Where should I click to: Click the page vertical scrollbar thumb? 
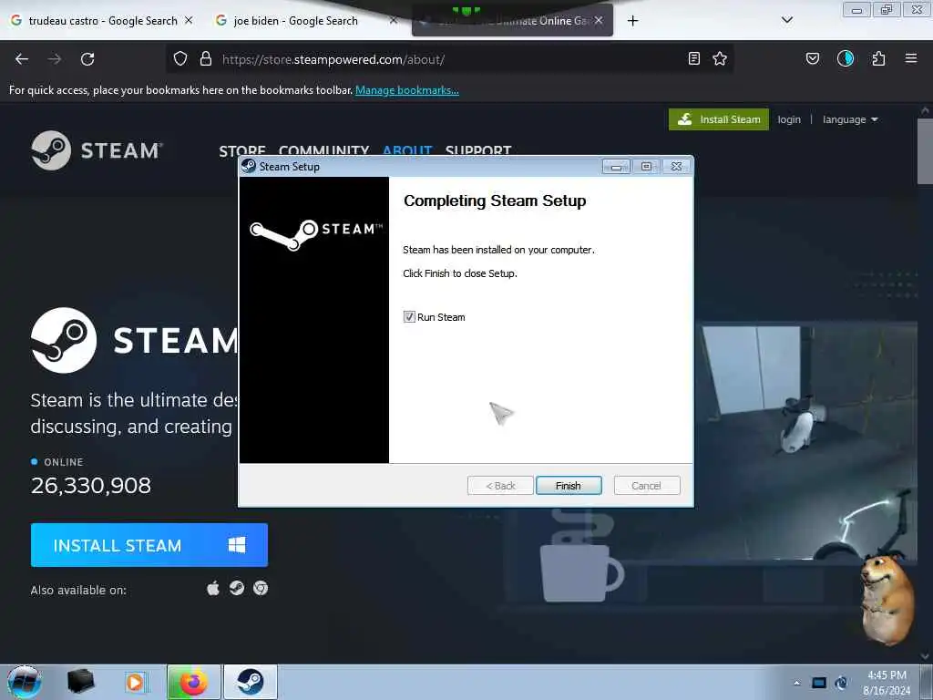click(925, 152)
